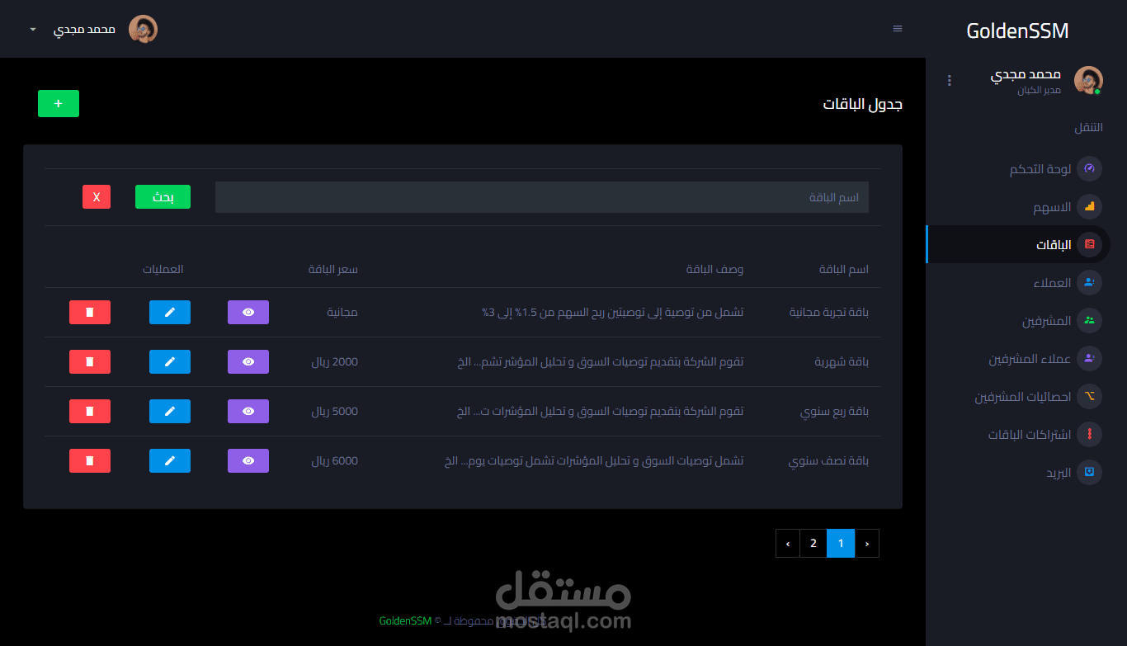The width and height of the screenshot is (1127, 646).
Task: Toggle the sidebar hamburger menu icon
Action: point(898,29)
